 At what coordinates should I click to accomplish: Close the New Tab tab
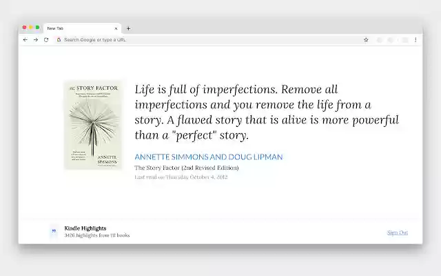pos(116,28)
